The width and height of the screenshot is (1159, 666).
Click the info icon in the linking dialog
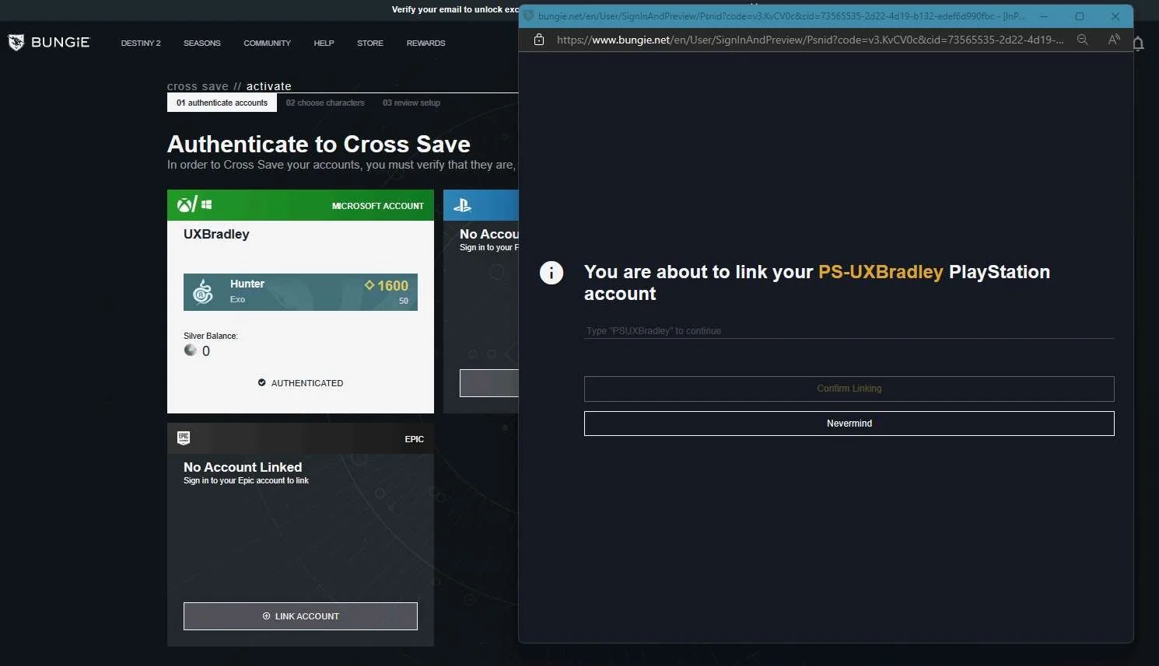pos(551,273)
